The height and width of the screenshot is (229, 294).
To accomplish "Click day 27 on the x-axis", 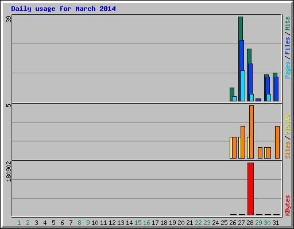I will 241,223.
